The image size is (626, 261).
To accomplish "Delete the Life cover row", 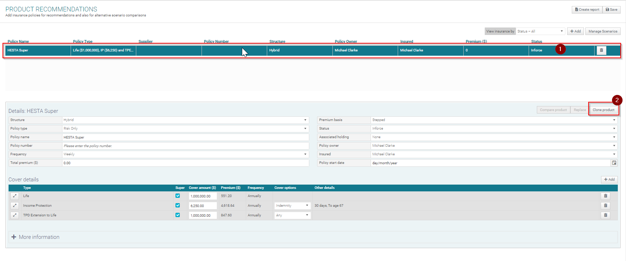I will (606, 196).
